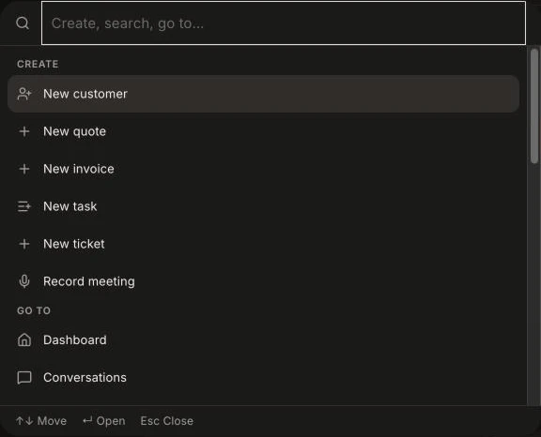Click the Esc Close hint in footer

(x=166, y=421)
